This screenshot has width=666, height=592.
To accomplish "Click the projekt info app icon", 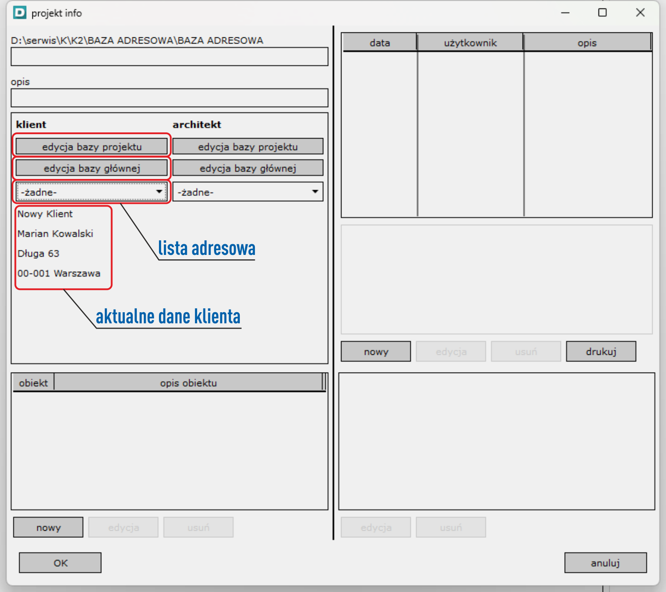I will (x=20, y=13).
